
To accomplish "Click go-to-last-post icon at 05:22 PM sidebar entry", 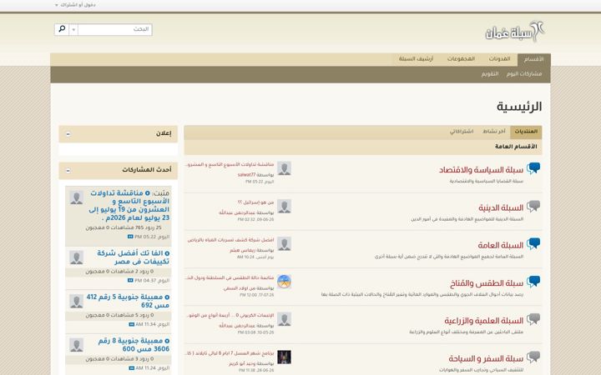I will pyautogui.click(x=130, y=237).
